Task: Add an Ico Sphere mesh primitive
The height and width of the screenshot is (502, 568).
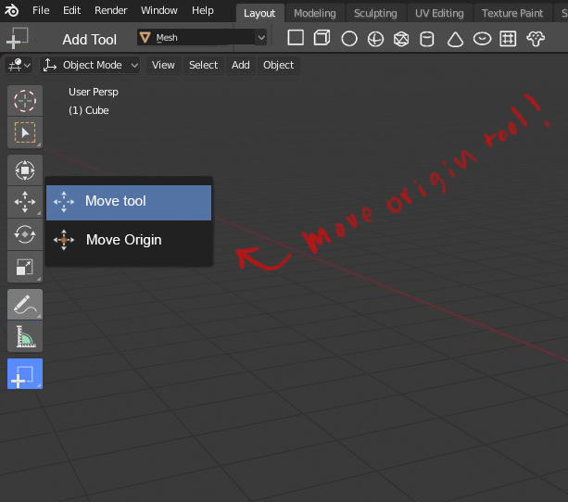Action: tap(401, 39)
